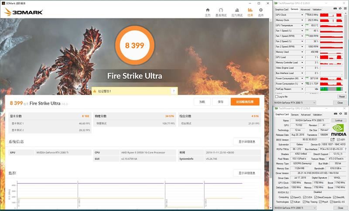This screenshot has height=211, width=349.
Task: Toggle the OpenCL checkbox in GPU-Z
Action: click(292, 197)
